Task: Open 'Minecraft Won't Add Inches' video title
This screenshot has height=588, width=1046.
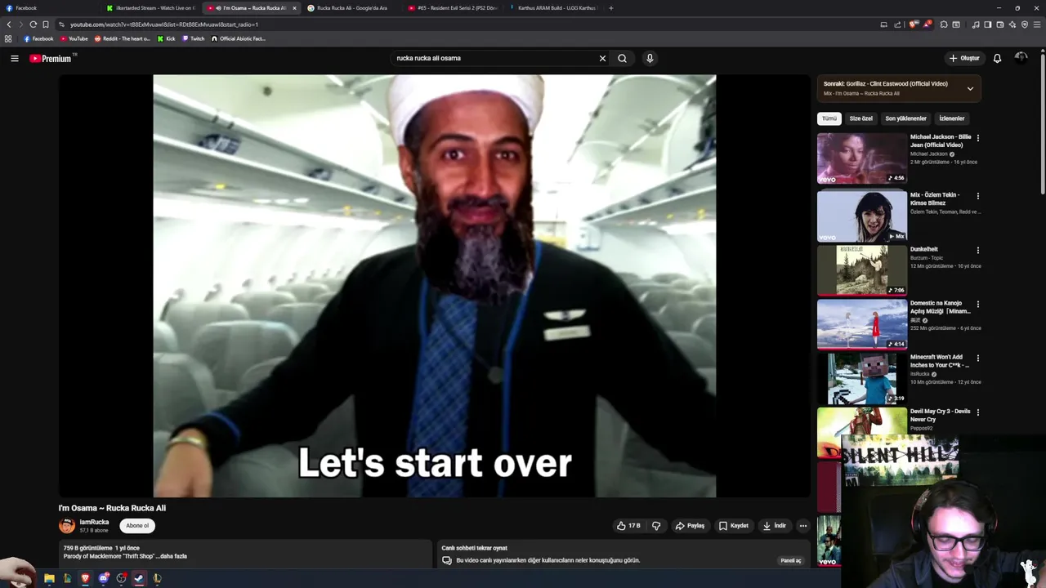Action: (939, 361)
